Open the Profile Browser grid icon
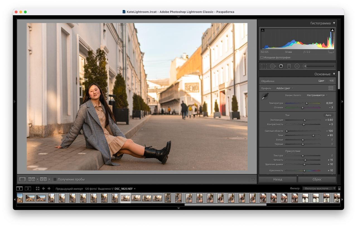The width and height of the screenshot is (357, 227). click(331, 88)
